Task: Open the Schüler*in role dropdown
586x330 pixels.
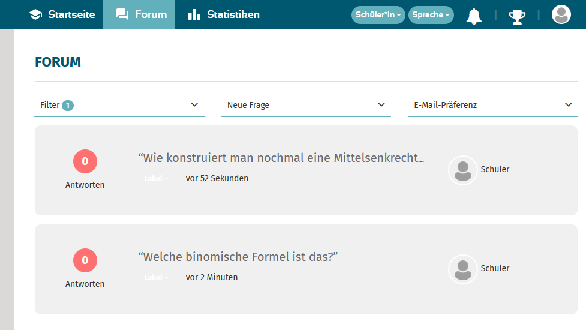Action: pyautogui.click(x=378, y=15)
